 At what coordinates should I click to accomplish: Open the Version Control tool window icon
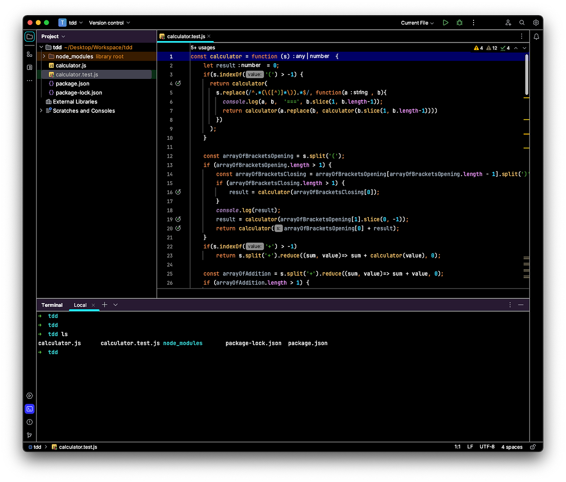[x=29, y=435]
